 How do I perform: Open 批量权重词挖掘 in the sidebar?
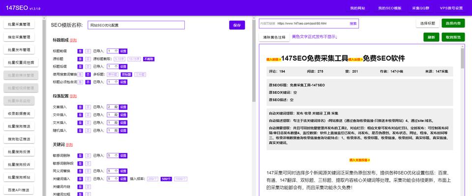[x=21, y=62]
